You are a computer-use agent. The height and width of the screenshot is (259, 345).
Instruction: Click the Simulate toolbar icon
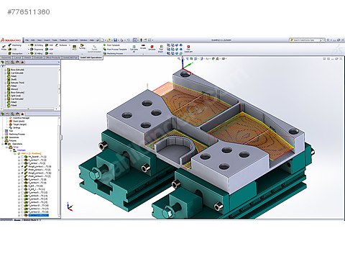point(152,47)
